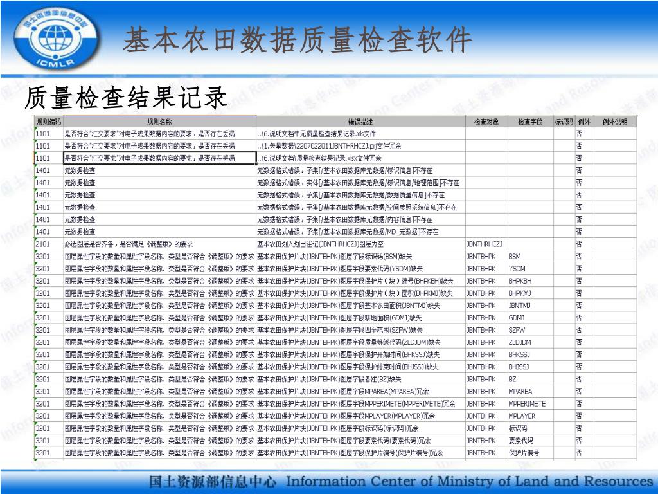Select the JBNTMJ check field cell
The width and height of the screenshot is (658, 494).
pyautogui.click(x=530, y=306)
